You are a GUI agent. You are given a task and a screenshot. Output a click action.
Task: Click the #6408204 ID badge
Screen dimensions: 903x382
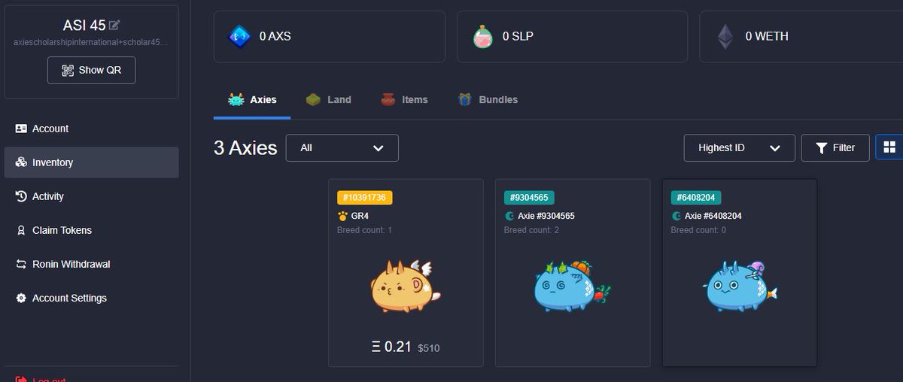tap(697, 198)
